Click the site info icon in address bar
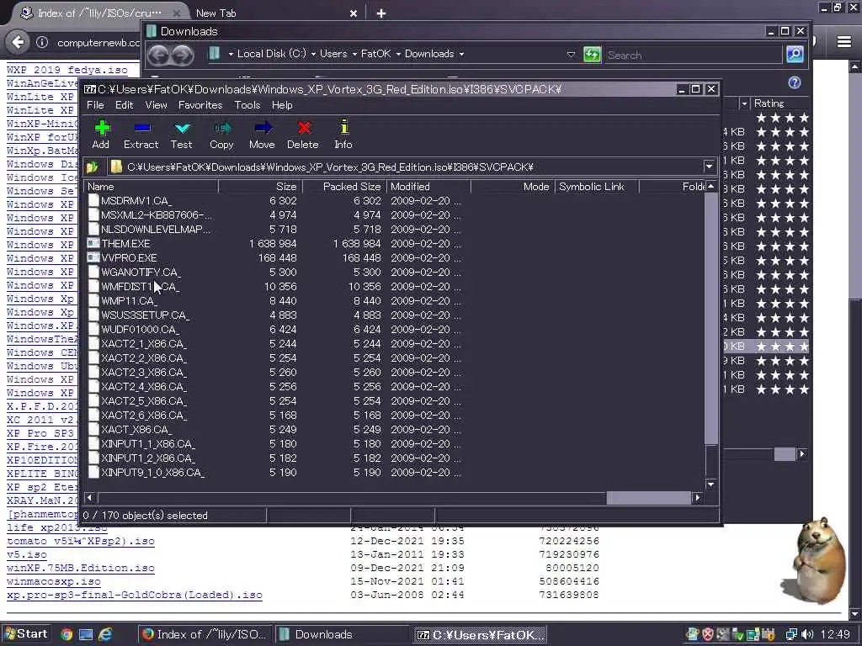This screenshot has width=862, height=646. [42, 42]
